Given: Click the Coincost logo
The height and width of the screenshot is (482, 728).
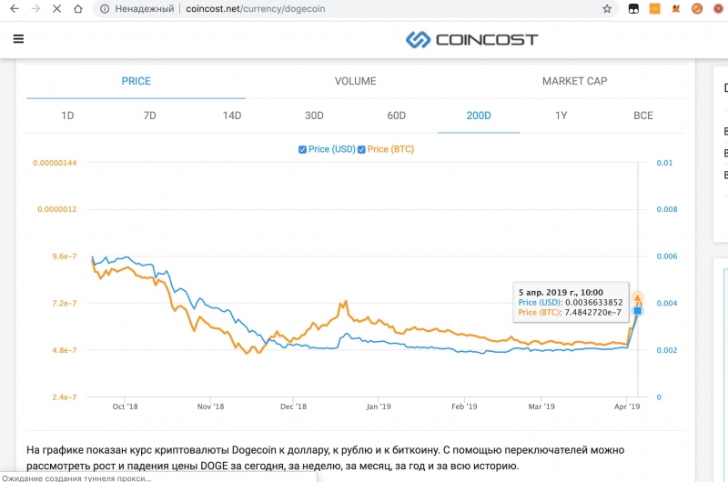Looking at the screenshot, I should [x=471, y=39].
